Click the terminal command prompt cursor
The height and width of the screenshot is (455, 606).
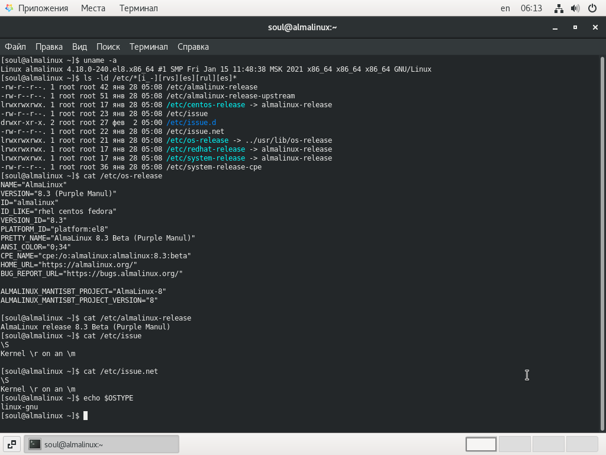pyautogui.click(x=85, y=416)
